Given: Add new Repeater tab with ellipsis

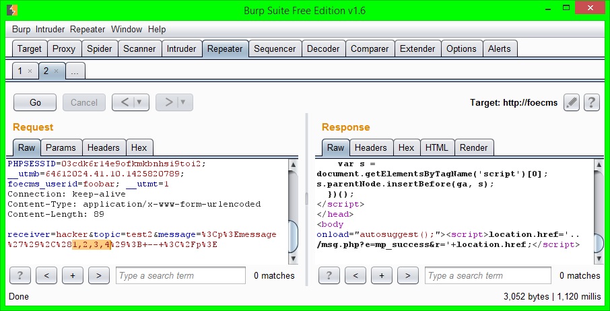Looking at the screenshot, I should click(75, 71).
